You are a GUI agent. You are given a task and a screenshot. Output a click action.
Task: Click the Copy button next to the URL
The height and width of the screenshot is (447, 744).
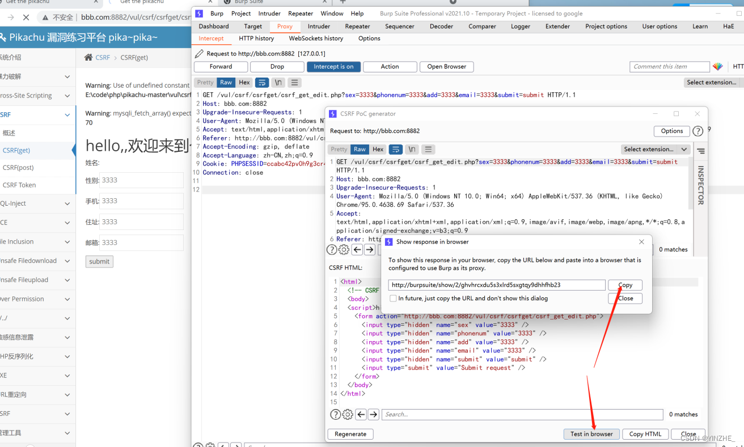[625, 285]
